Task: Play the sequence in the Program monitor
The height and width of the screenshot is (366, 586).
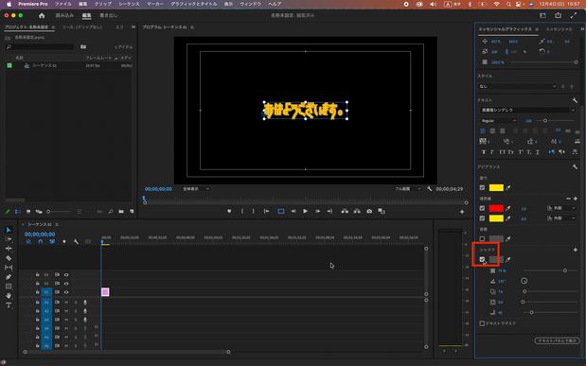Action: click(306, 212)
